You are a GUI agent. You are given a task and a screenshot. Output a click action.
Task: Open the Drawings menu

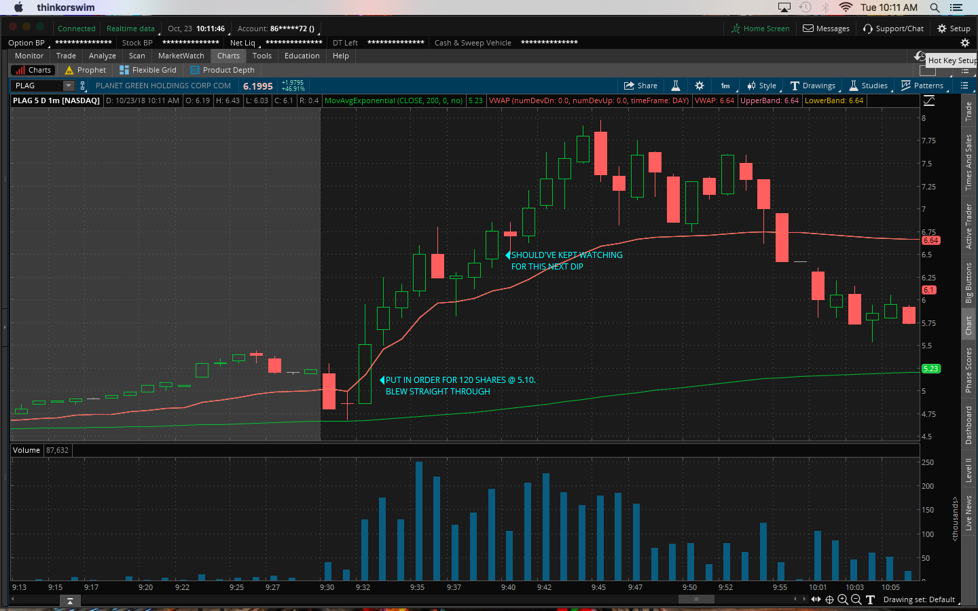[814, 86]
